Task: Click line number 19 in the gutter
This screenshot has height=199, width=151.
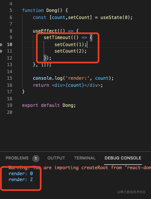Action: click(x=10, y=105)
